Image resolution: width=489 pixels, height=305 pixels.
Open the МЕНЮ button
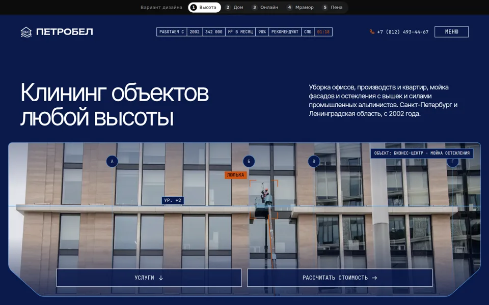pyautogui.click(x=451, y=32)
